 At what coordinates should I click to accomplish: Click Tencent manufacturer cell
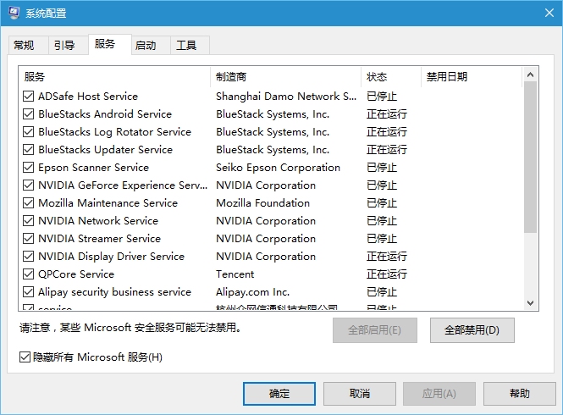[235, 274]
